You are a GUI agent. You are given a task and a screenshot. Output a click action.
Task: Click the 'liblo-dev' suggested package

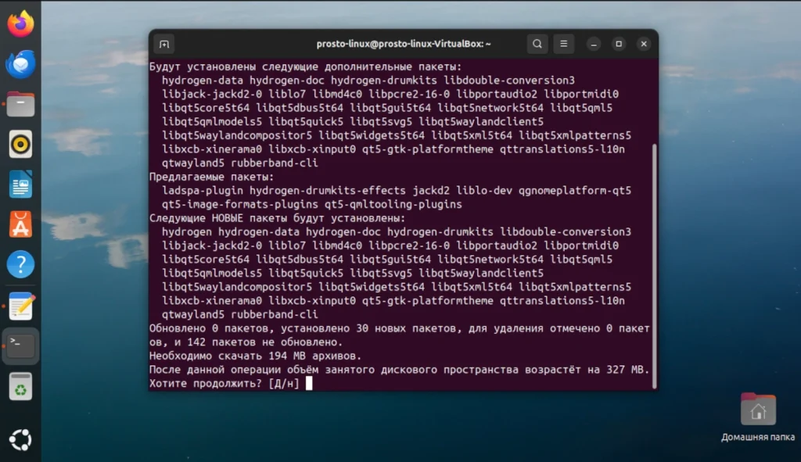click(x=484, y=191)
